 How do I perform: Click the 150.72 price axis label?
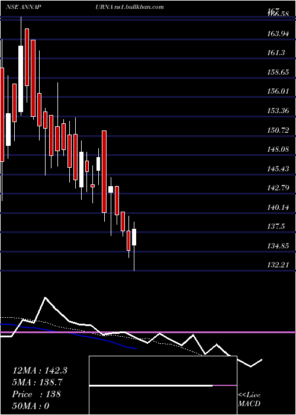[278, 130]
